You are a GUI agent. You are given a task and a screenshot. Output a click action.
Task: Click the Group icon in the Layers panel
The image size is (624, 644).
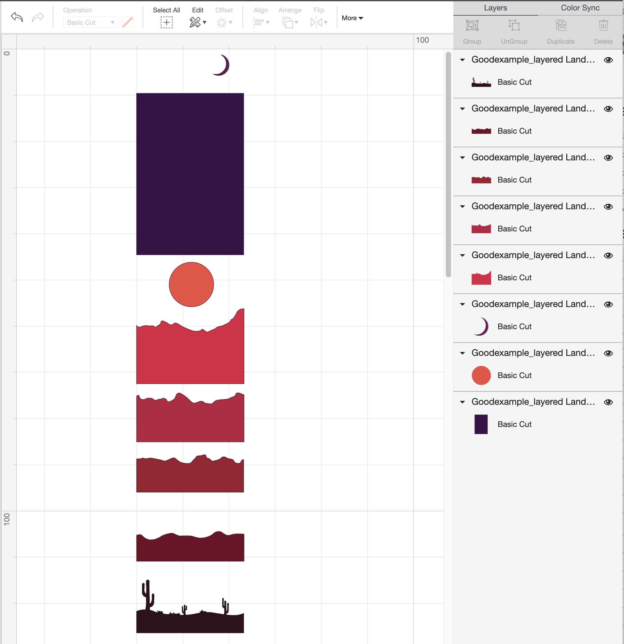pos(472,25)
